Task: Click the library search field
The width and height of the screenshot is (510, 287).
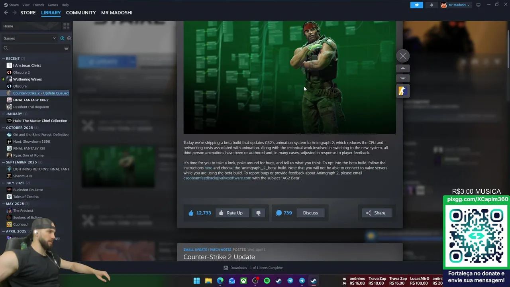Action: tap(32, 48)
